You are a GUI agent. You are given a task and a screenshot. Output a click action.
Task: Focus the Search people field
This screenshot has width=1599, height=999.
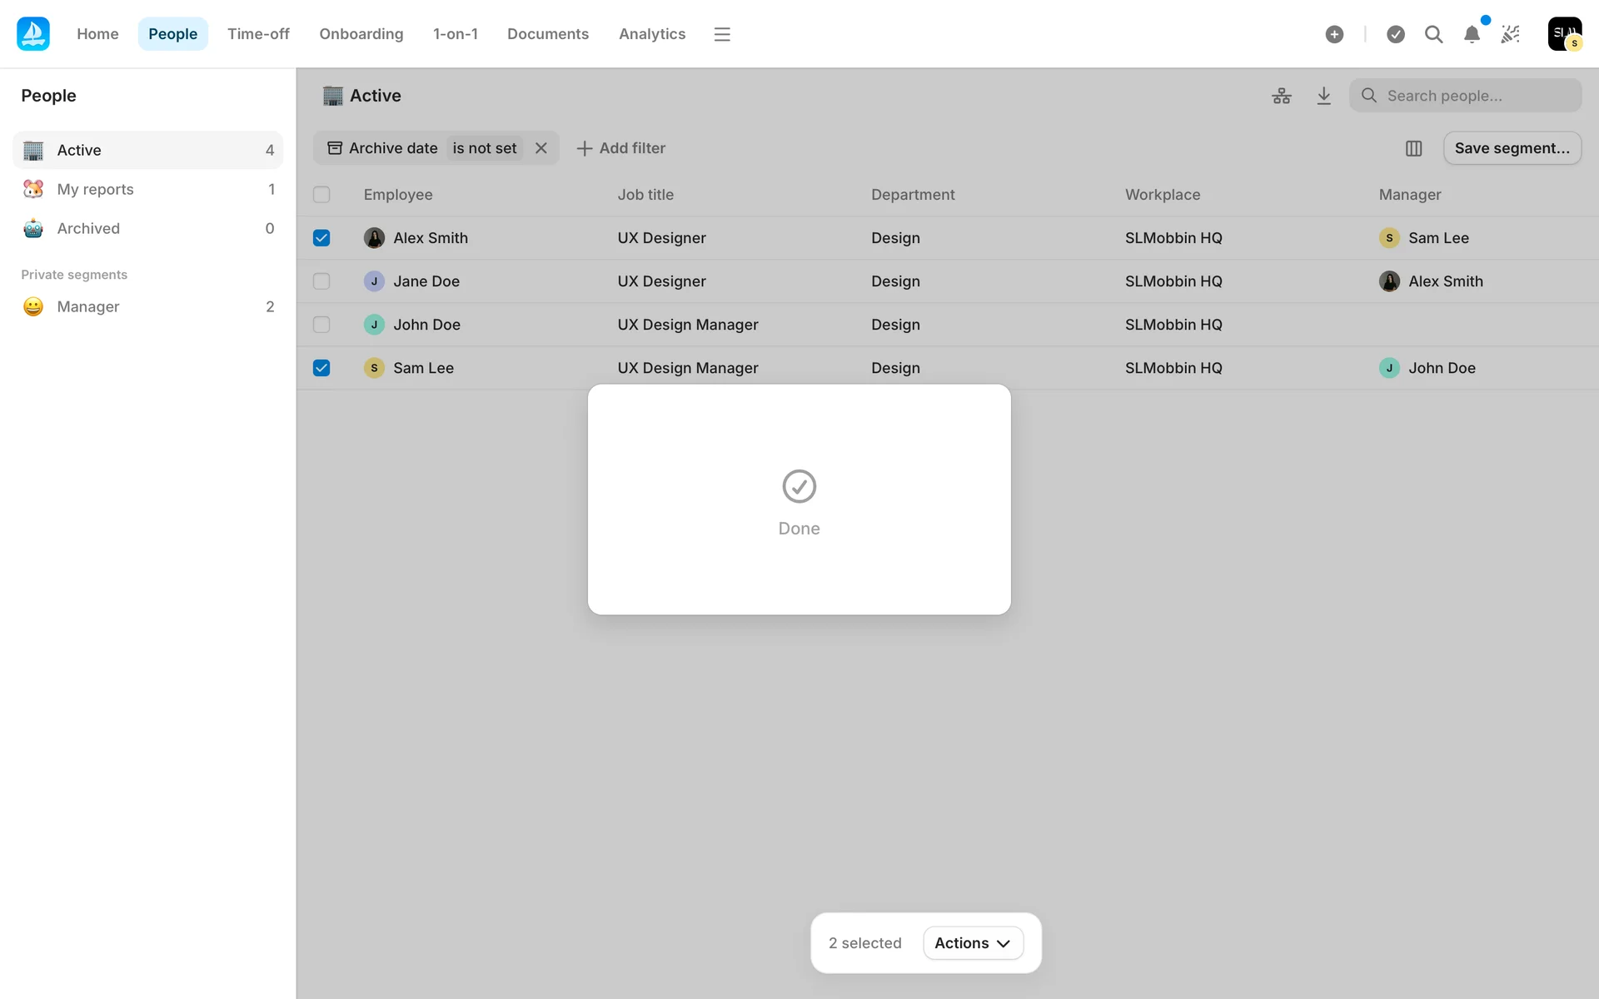tap(1474, 96)
